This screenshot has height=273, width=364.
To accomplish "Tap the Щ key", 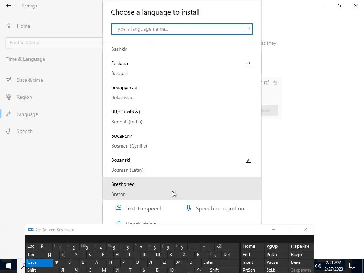I will 161,255.
